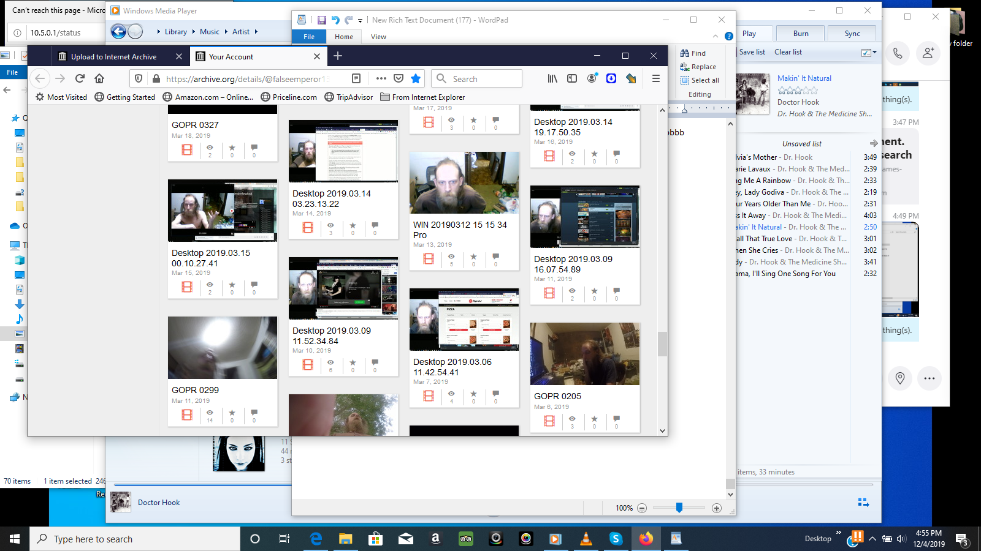The image size is (981, 551).
Task: Favorite star on GOPR 0205 item
Action: (594, 419)
